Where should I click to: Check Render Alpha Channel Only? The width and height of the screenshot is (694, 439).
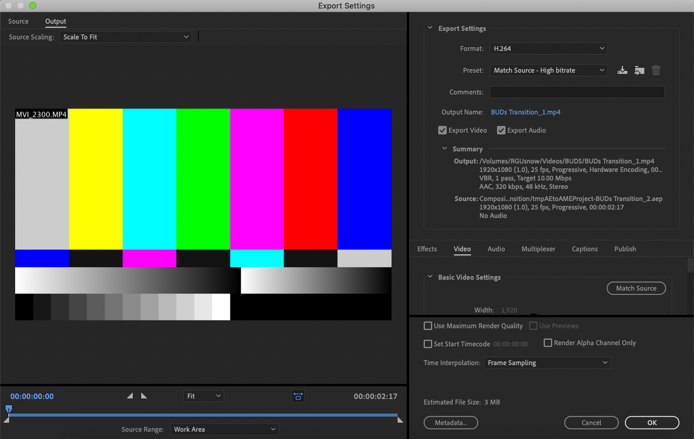547,342
